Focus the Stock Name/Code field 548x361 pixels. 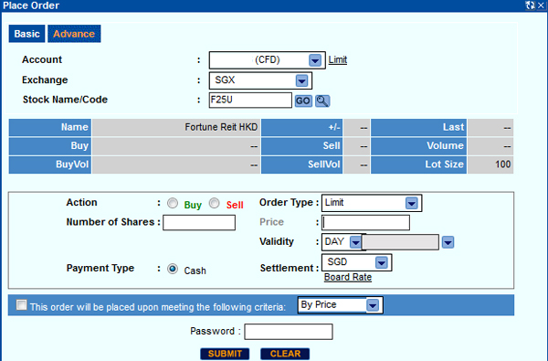click(250, 100)
